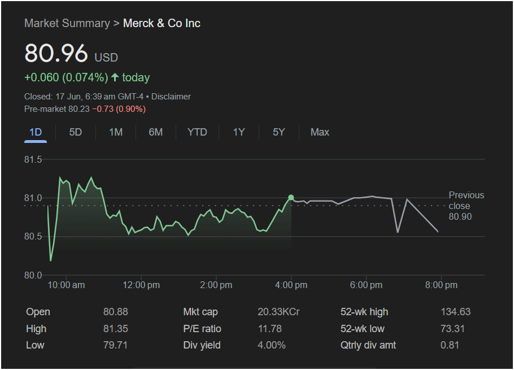Click the green closing price dot on chart
This screenshot has width=514, height=370.
coord(291,197)
